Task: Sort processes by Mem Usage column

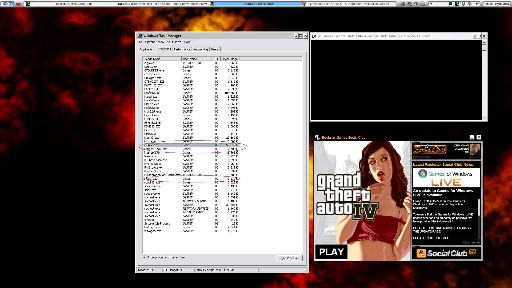Action: [x=230, y=59]
